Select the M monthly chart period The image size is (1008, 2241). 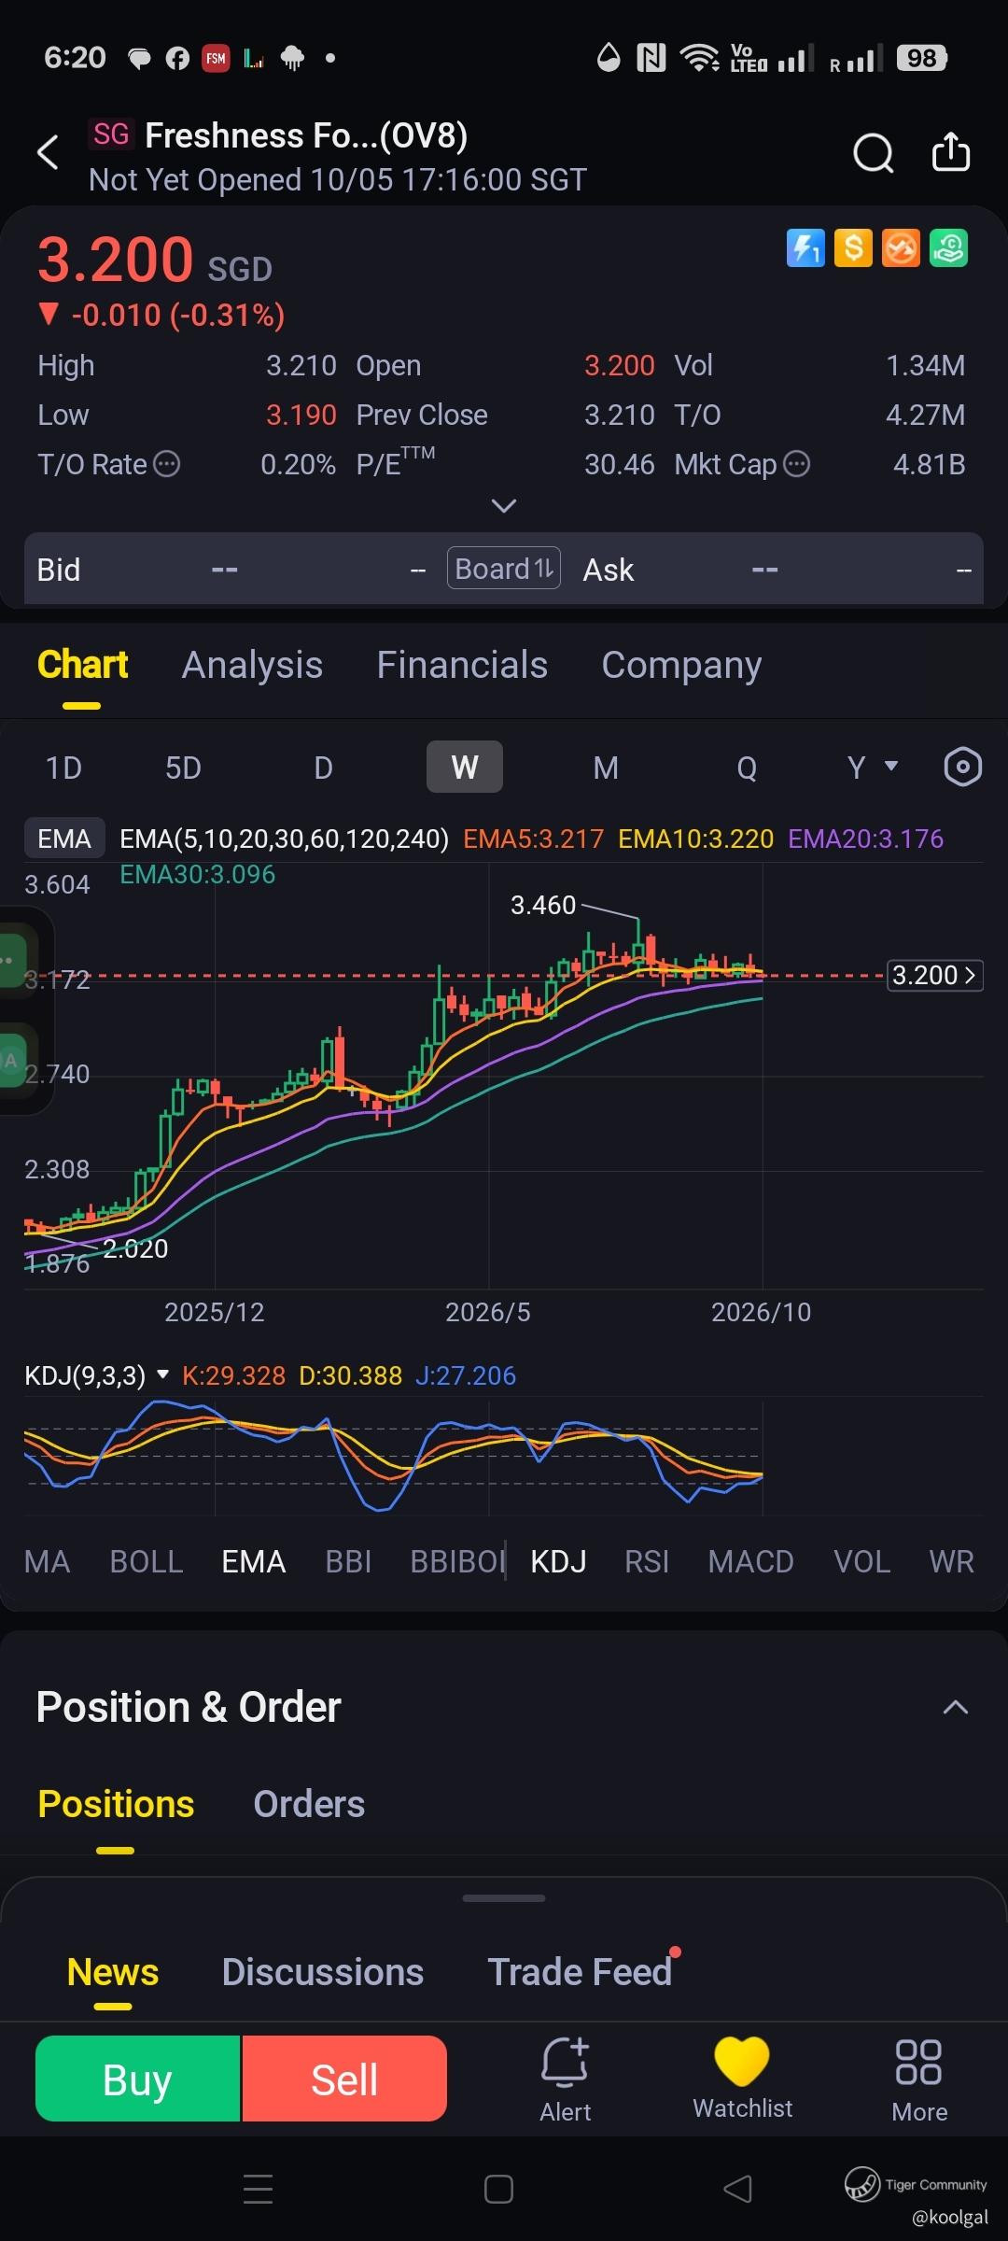tap(606, 768)
